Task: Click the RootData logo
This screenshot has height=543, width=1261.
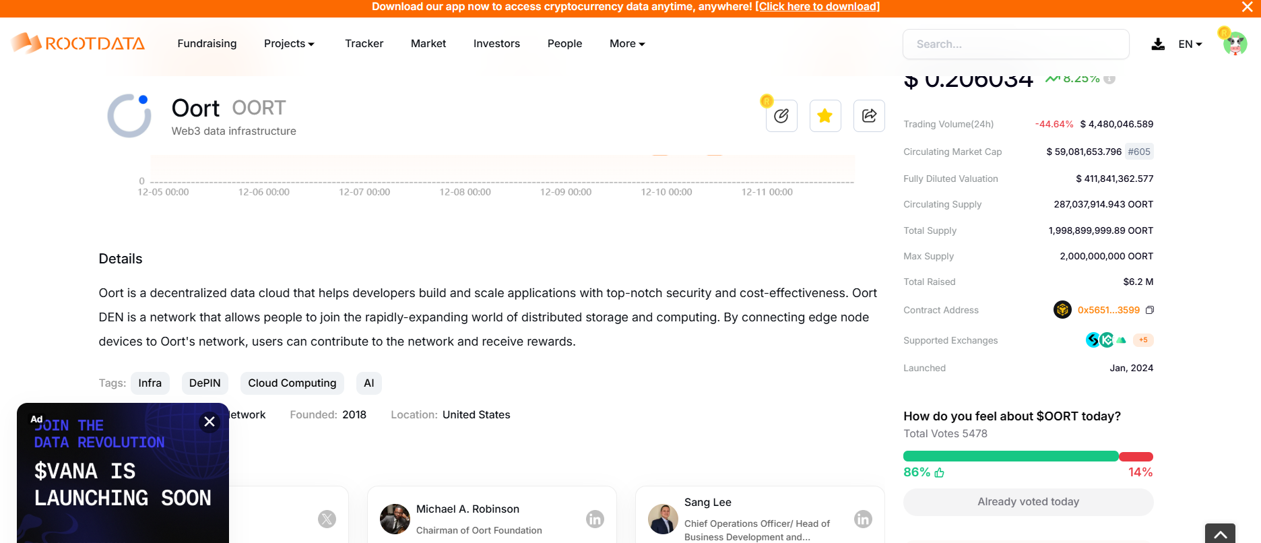Action: 78,43
